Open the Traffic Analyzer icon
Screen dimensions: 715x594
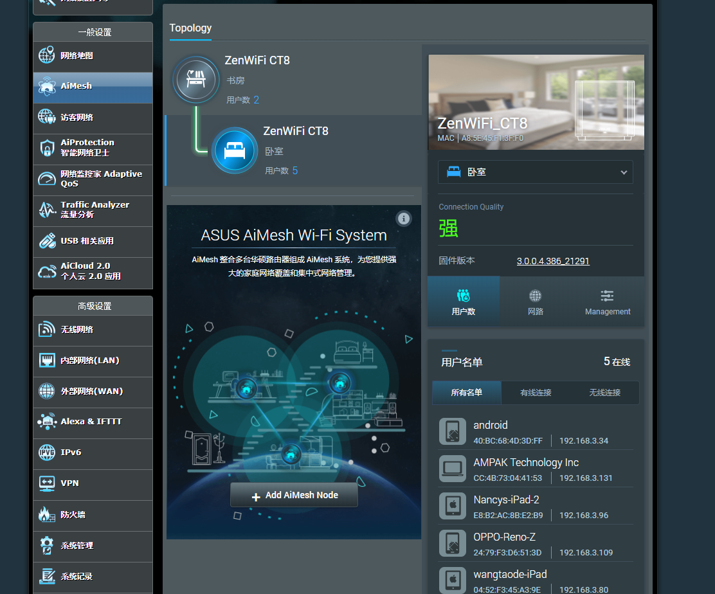46,210
